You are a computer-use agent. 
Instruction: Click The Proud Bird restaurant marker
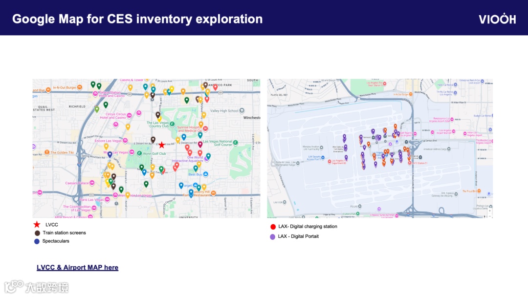479,191
